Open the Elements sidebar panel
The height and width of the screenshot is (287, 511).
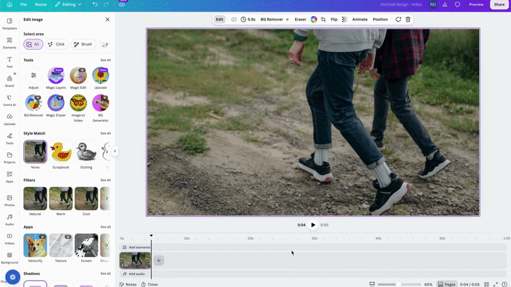point(10,43)
